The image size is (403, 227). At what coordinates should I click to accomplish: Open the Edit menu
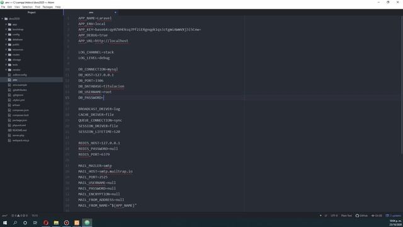click(9, 7)
